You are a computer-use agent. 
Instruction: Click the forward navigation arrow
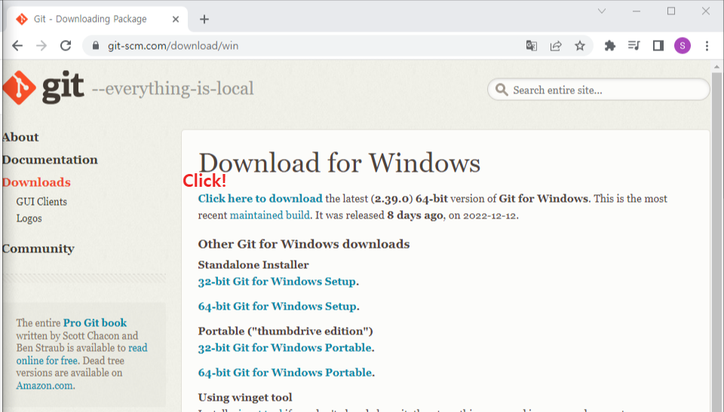coord(41,46)
